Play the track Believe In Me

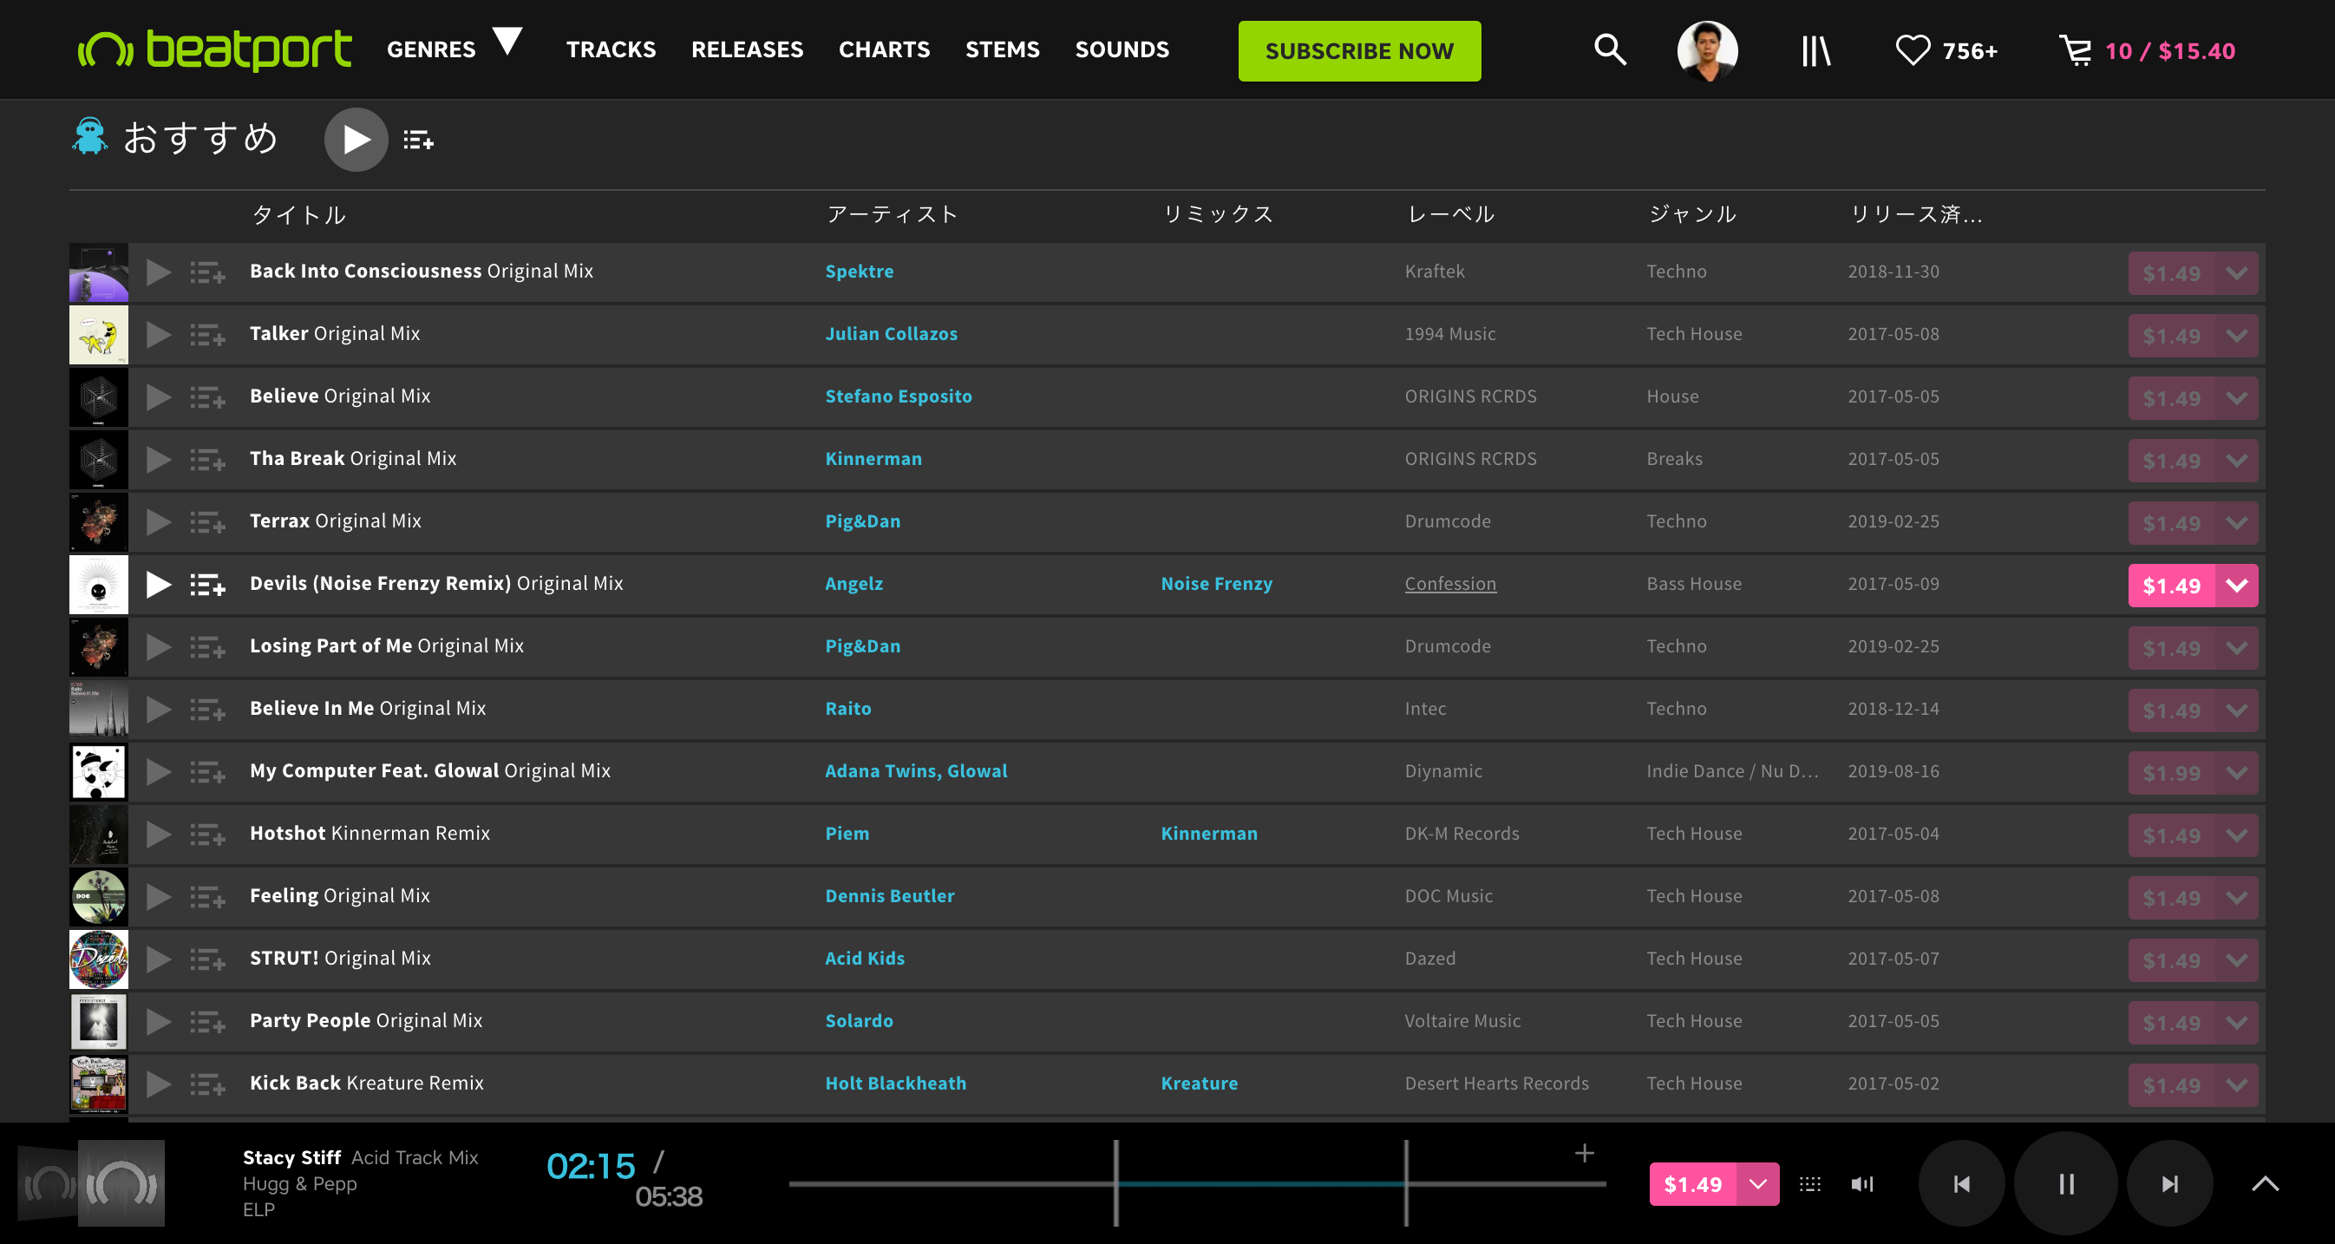[x=159, y=709]
